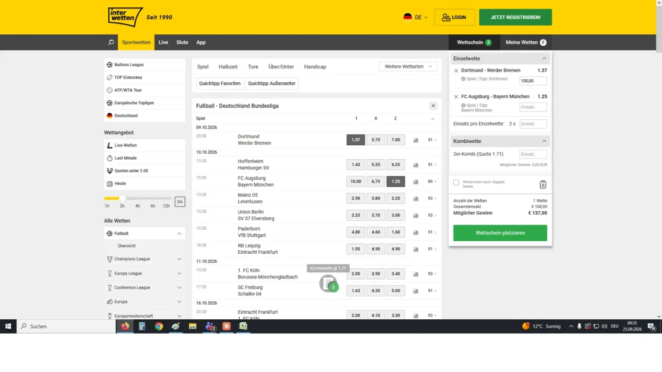Switch to Slots tab
The image size is (662, 372).
pyautogui.click(x=182, y=42)
